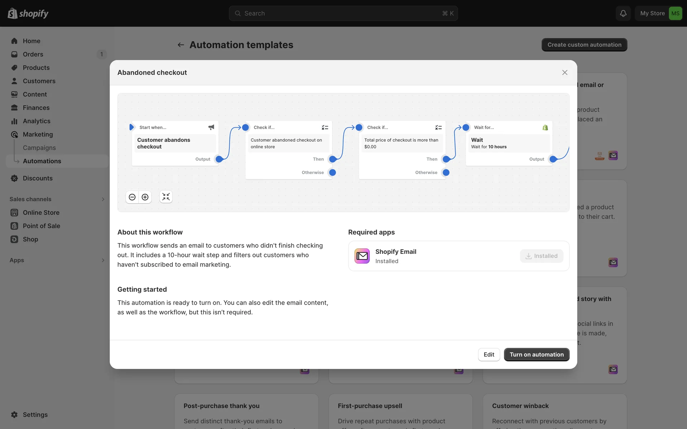Click the Shopify Email app icon
This screenshot has height=429, width=687.
pos(362,256)
